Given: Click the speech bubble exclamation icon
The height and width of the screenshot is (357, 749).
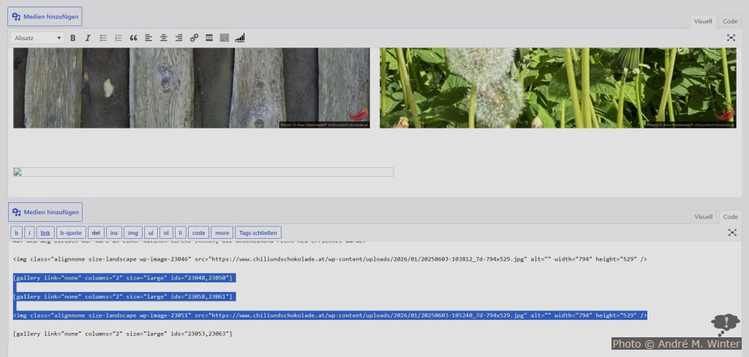Looking at the screenshot, I should [x=725, y=325].
